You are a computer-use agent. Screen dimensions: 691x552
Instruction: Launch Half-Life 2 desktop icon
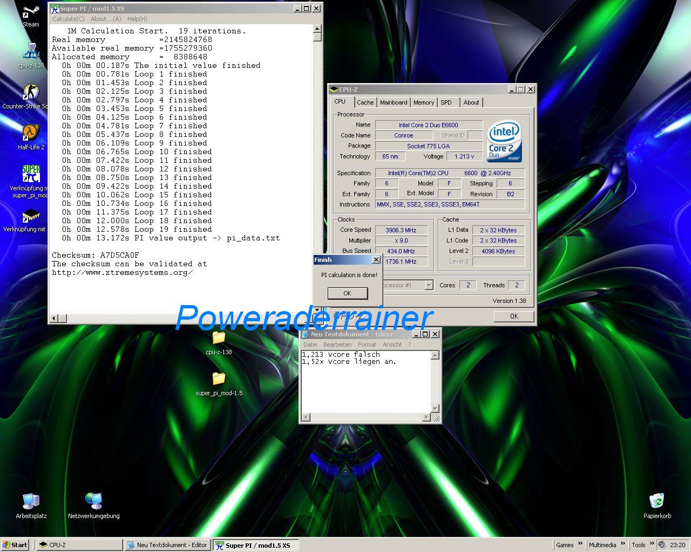coord(31,134)
